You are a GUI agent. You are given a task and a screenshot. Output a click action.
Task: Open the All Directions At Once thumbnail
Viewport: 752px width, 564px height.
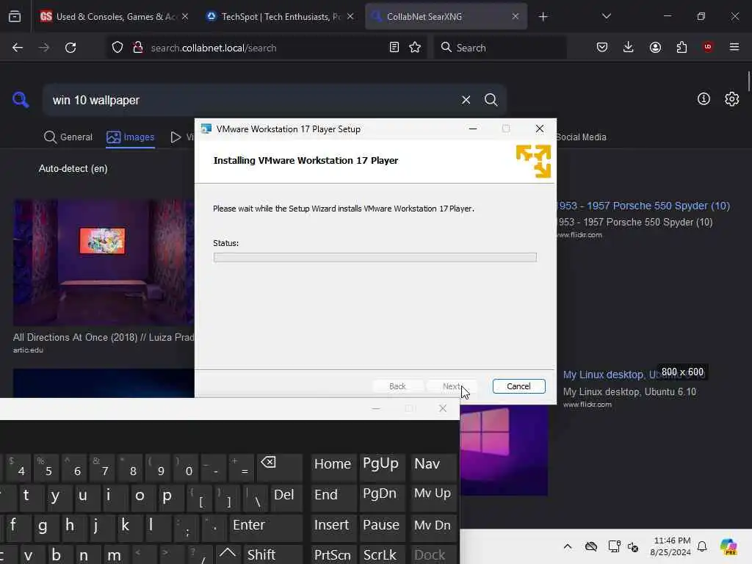[104, 263]
